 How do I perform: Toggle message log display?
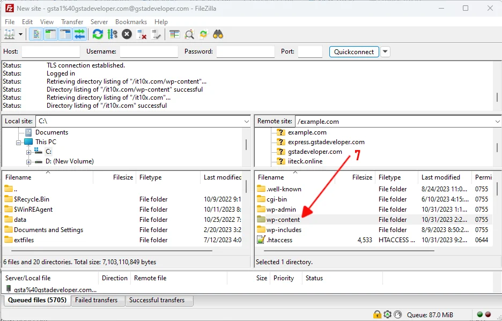point(36,34)
